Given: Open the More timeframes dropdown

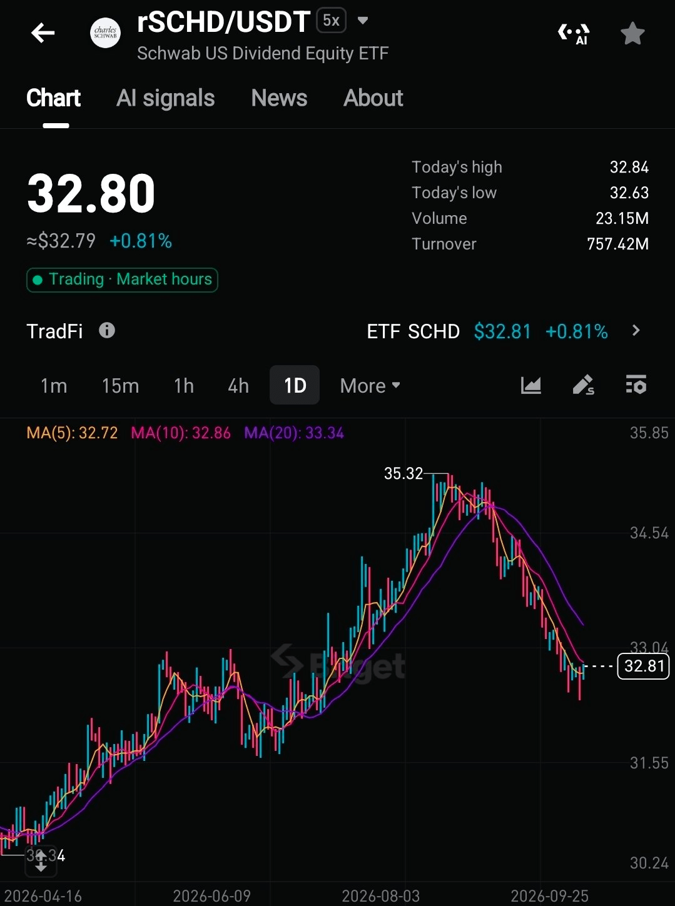Looking at the screenshot, I should [x=370, y=386].
